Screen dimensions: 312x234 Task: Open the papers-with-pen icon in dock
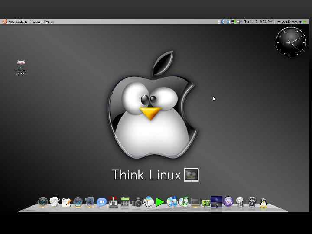pos(54,202)
